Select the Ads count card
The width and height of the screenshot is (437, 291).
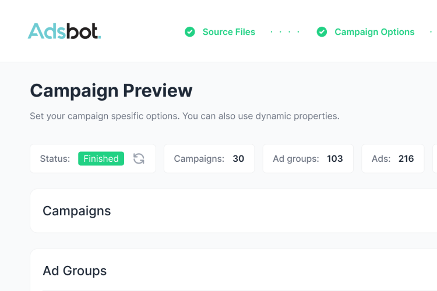393,159
